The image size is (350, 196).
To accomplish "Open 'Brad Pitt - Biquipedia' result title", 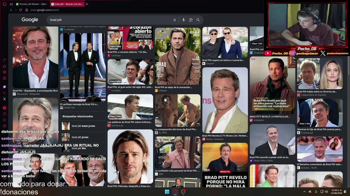I will tap(35, 91).
